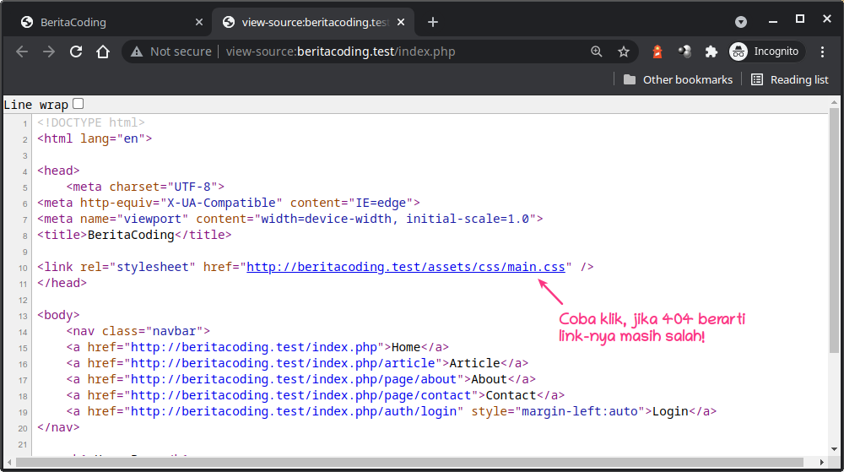Image resolution: width=844 pixels, height=472 pixels.
Task: Follow the index.php/article link
Action: pos(288,363)
